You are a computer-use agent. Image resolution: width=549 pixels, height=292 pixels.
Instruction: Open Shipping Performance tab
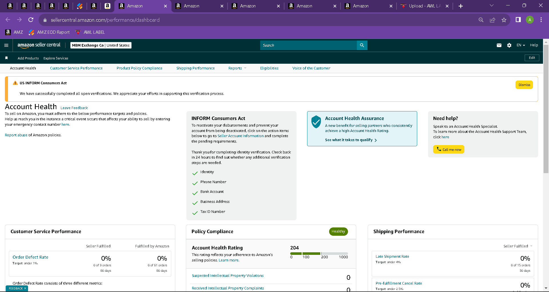pos(196,68)
